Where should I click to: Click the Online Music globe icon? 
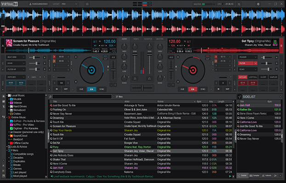coord(10,118)
